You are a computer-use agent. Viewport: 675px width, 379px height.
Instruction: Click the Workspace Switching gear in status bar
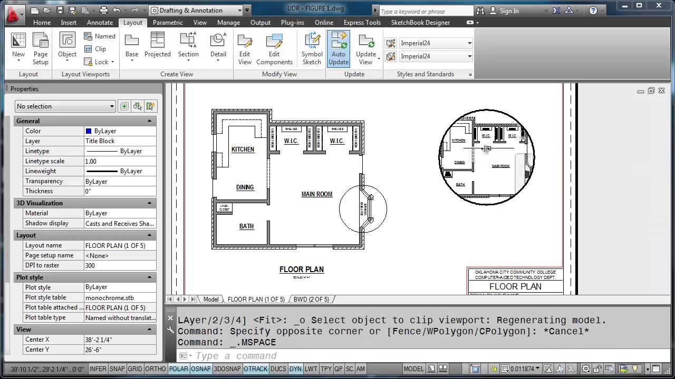586,369
